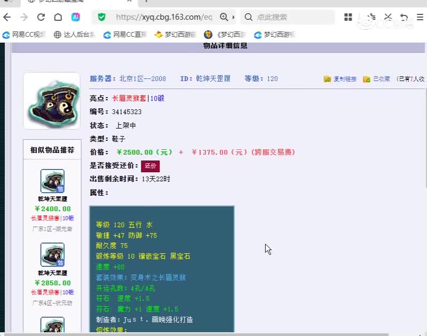427x336 pixels.
Task: Open the 网易CC直播 bookmark
Action: [x=125, y=35]
